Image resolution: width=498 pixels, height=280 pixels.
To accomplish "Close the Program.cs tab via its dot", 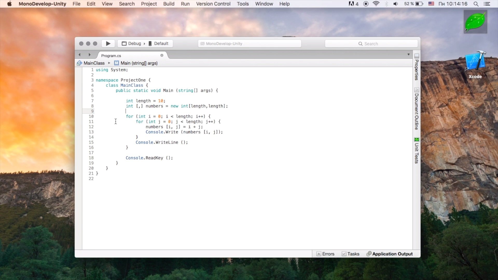I will coord(162,55).
